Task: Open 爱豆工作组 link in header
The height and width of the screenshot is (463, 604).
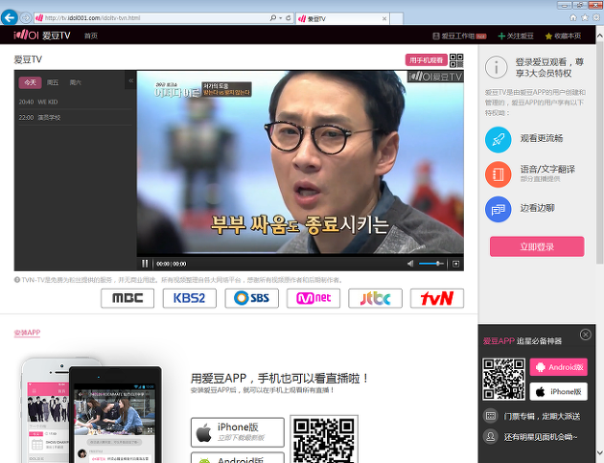Action: point(459,35)
